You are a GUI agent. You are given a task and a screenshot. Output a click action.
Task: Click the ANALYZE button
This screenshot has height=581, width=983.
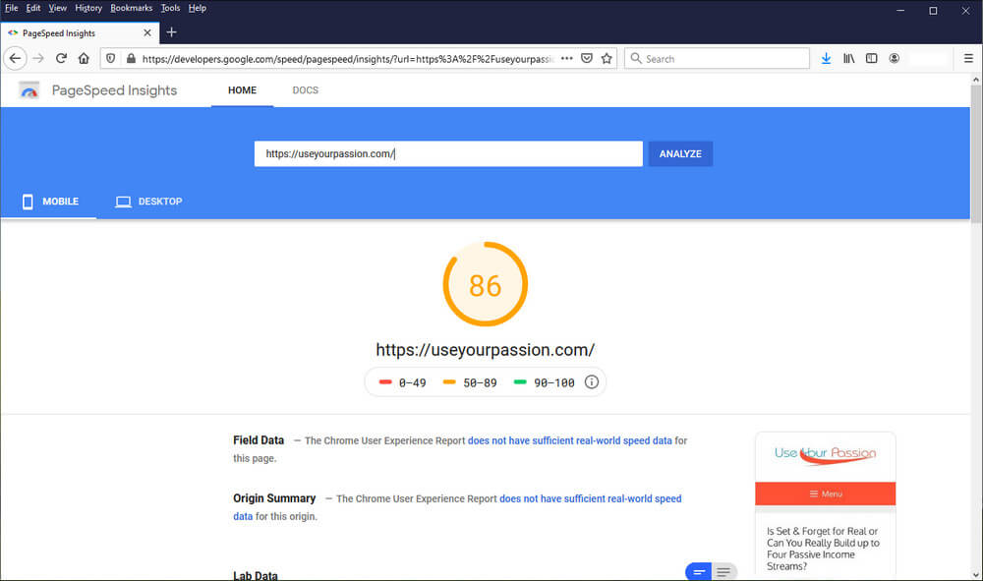coord(680,153)
